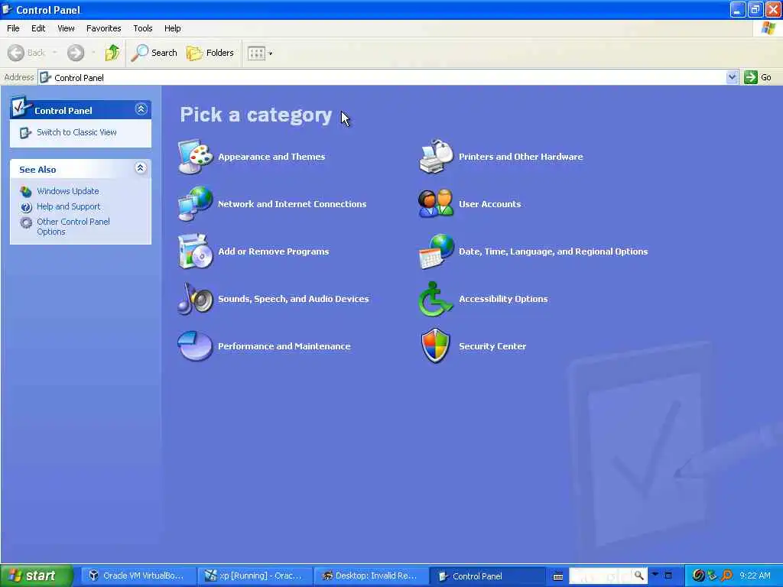Viewport: 783px width, 587px height.
Task: Click the on-screen keyboard icon in taskbar
Action: [558, 576]
